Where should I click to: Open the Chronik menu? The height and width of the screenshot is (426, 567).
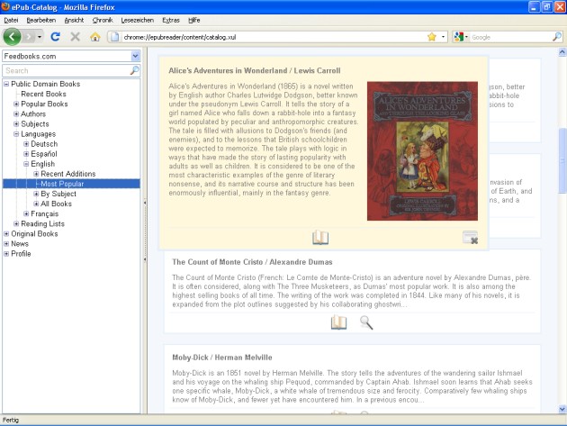103,21
